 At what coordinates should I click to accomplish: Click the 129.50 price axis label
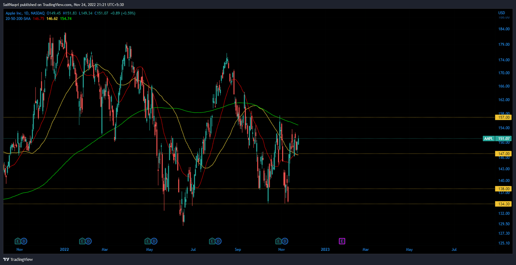(x=504, y=224)
